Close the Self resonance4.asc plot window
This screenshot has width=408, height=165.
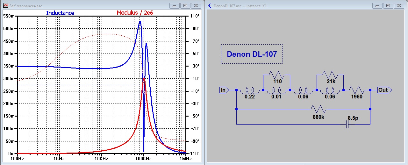[x=196, y=5]
